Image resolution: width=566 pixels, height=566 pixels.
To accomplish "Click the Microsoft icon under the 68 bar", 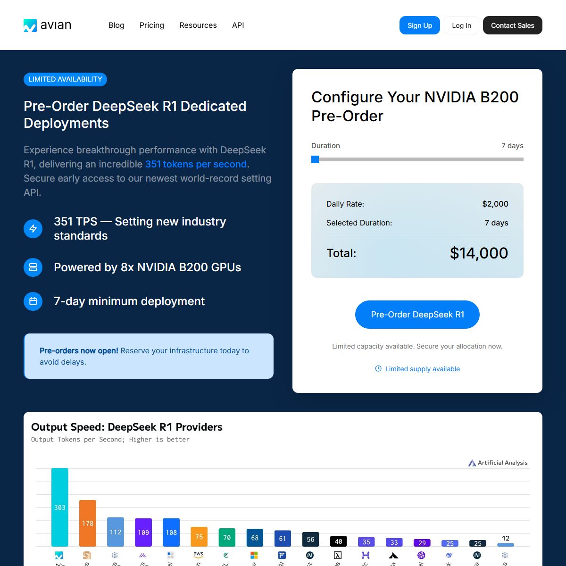I will point(254,555).
